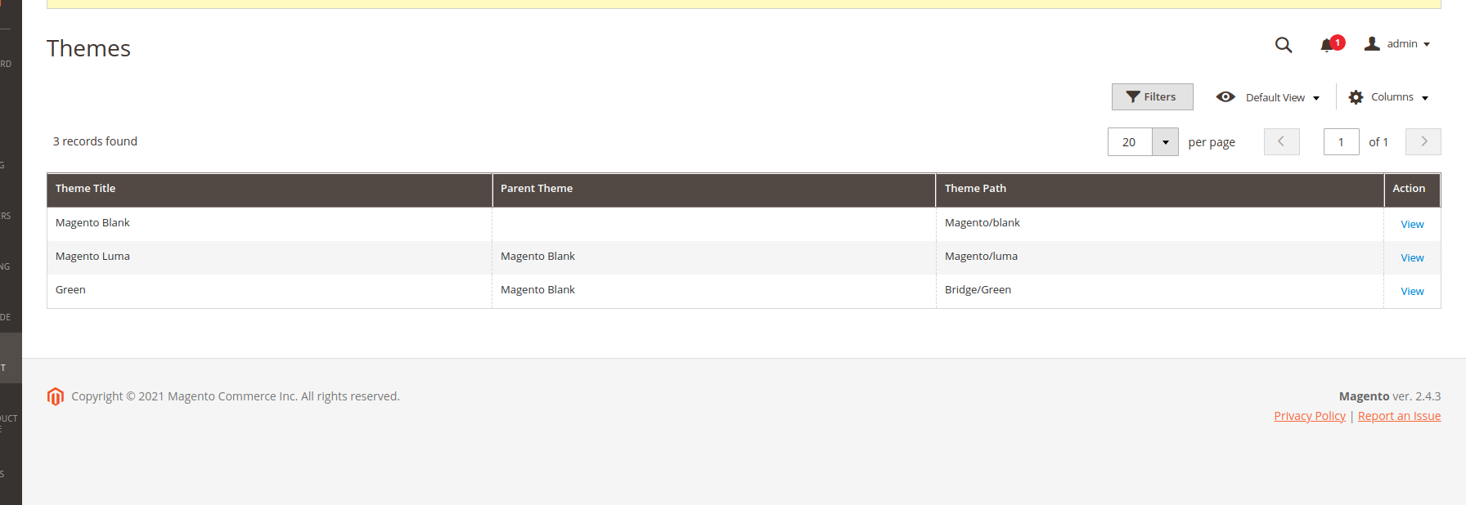
Task: Expand the per page count dropdown arrow
Action: click(x=1165, y=142)
